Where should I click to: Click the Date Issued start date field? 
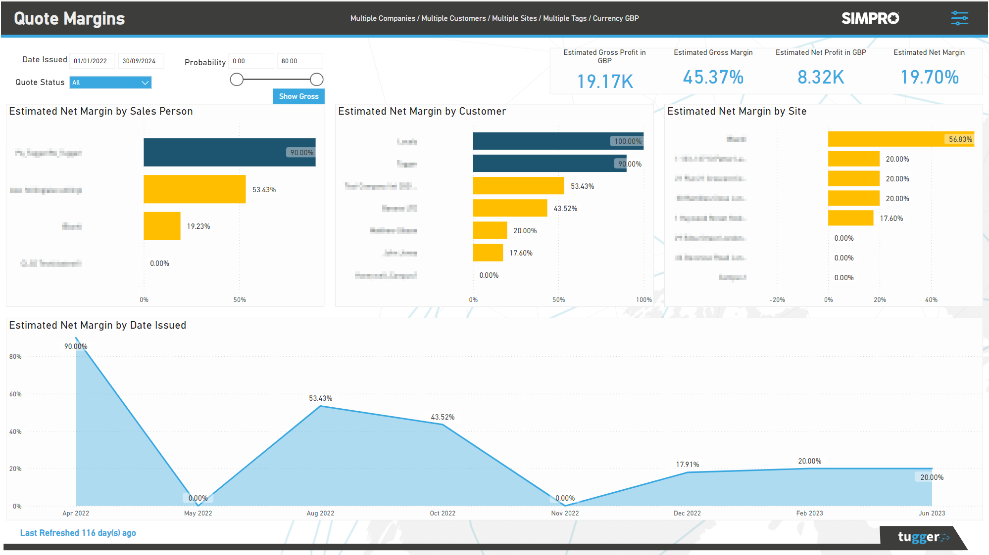[92, 60]
